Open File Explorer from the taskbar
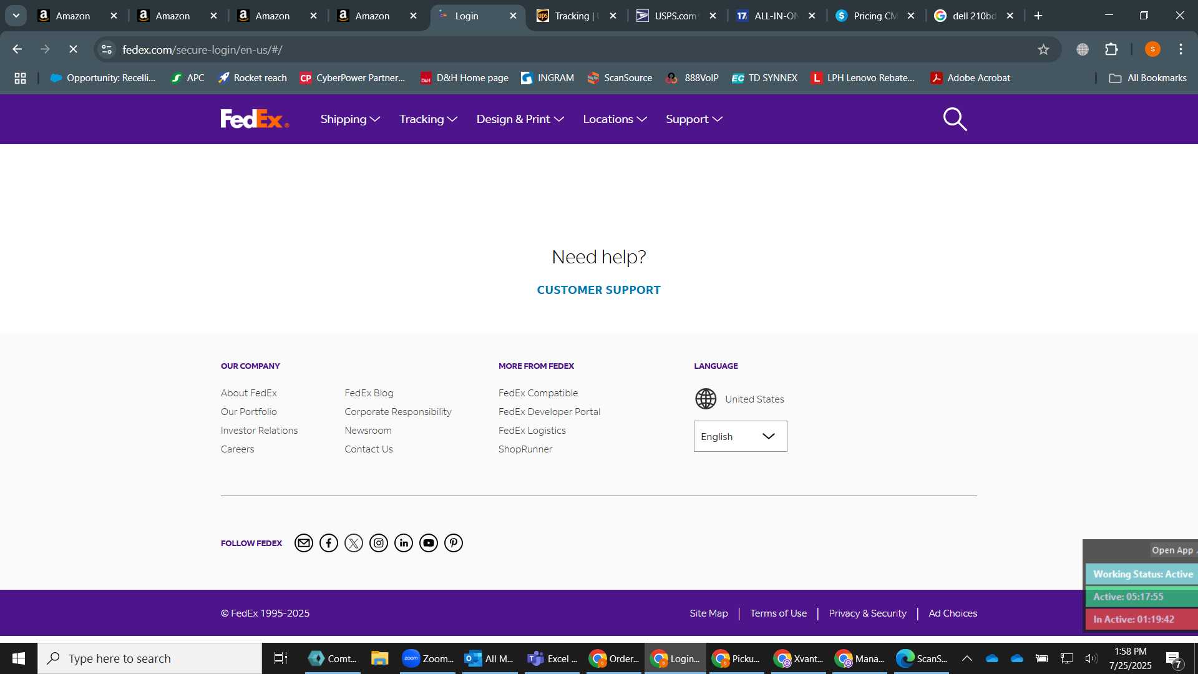 coord(379,658)
